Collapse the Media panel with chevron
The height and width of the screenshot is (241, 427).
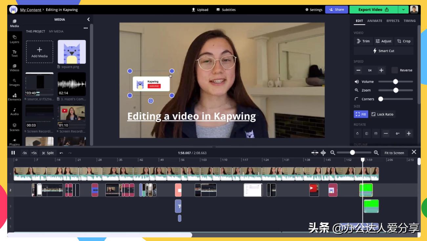coord(88,19)
